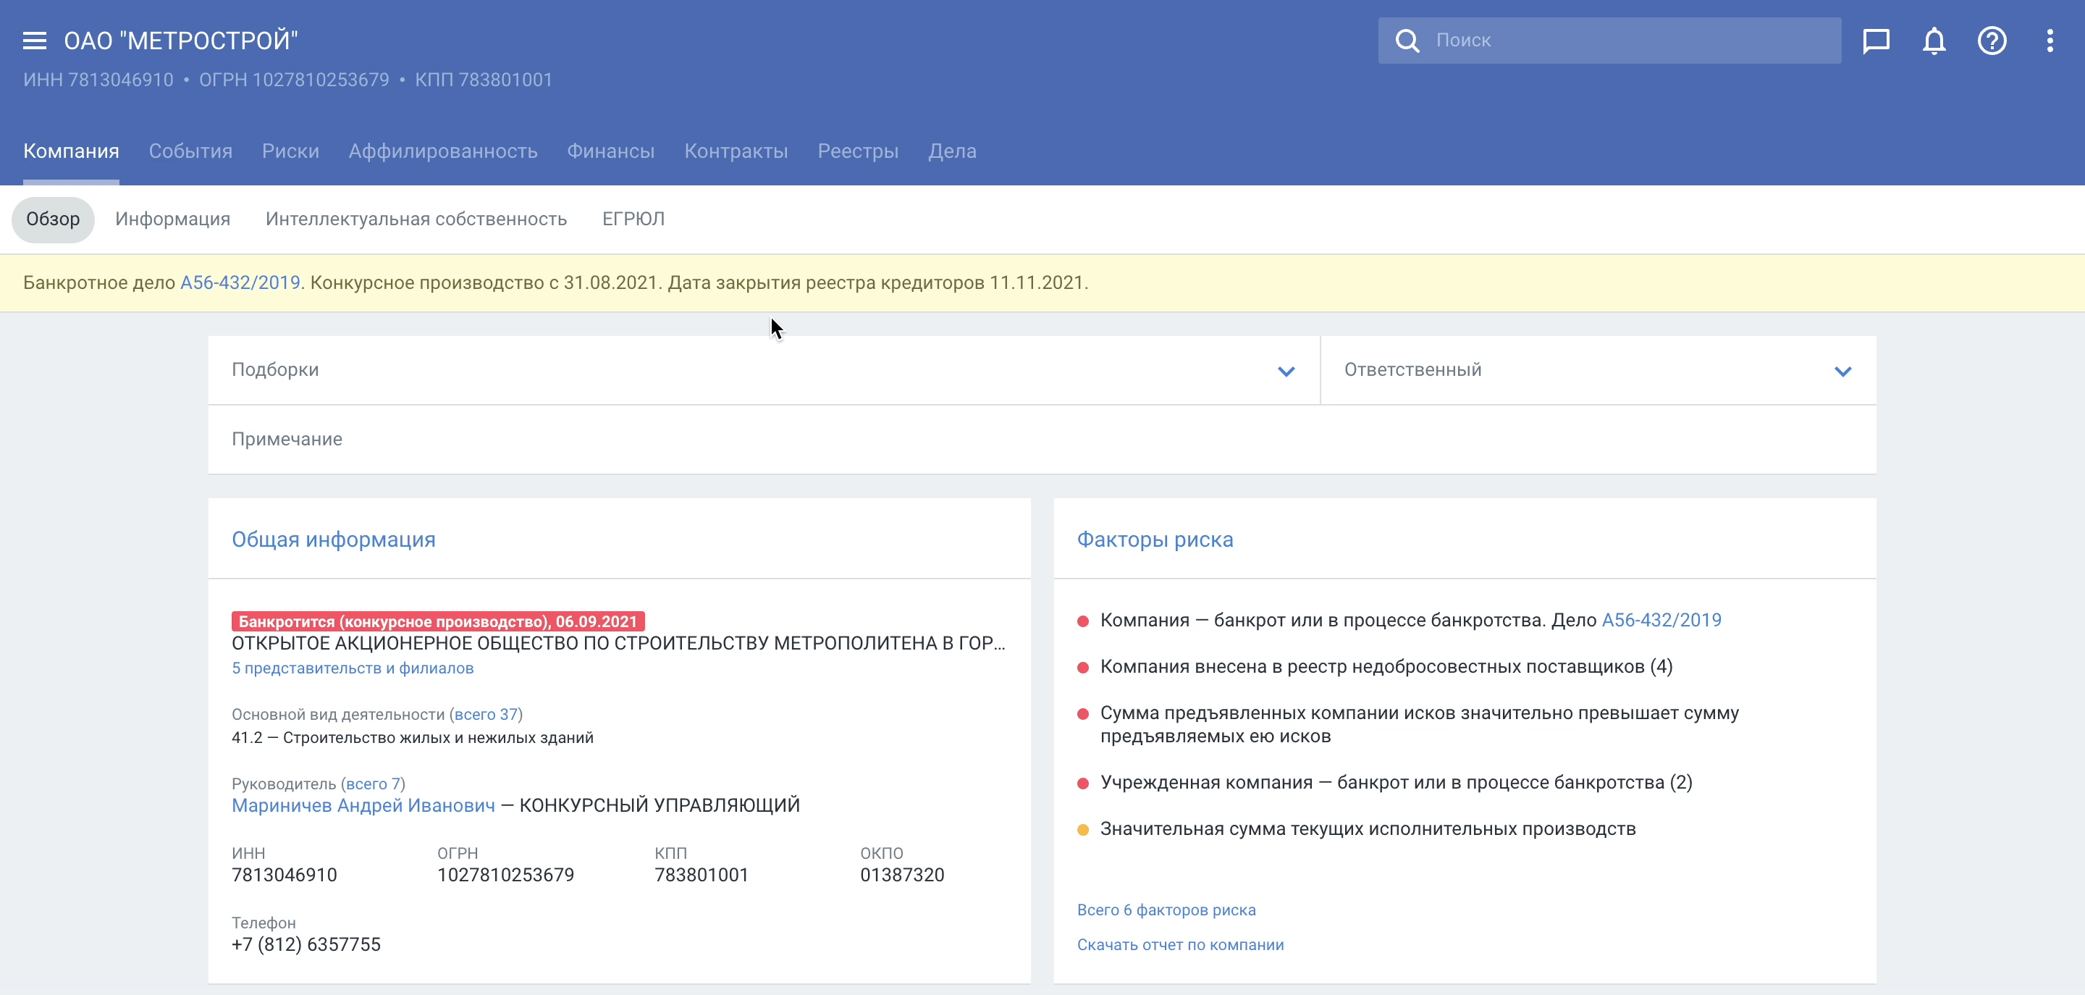
Task: Open the hamburger navigation menu
Action: coord(35,41)
